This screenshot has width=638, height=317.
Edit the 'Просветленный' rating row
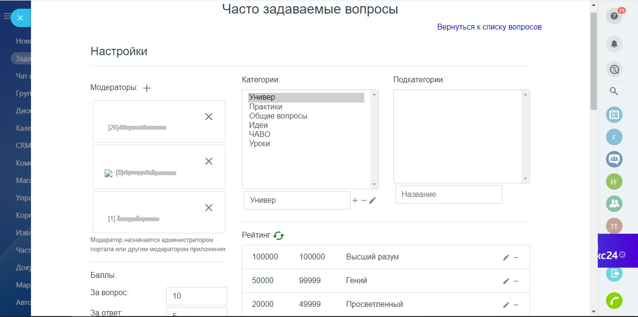[506, 305]
